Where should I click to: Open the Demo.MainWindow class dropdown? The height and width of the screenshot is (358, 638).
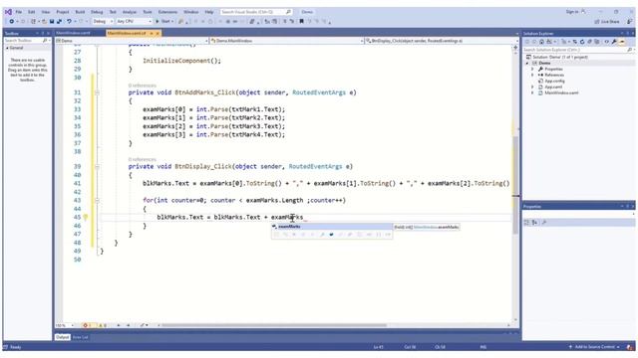tap(286, 41)
